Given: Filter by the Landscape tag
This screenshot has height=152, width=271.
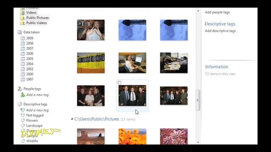Looking at the screenshot, I should pos(34,126).
